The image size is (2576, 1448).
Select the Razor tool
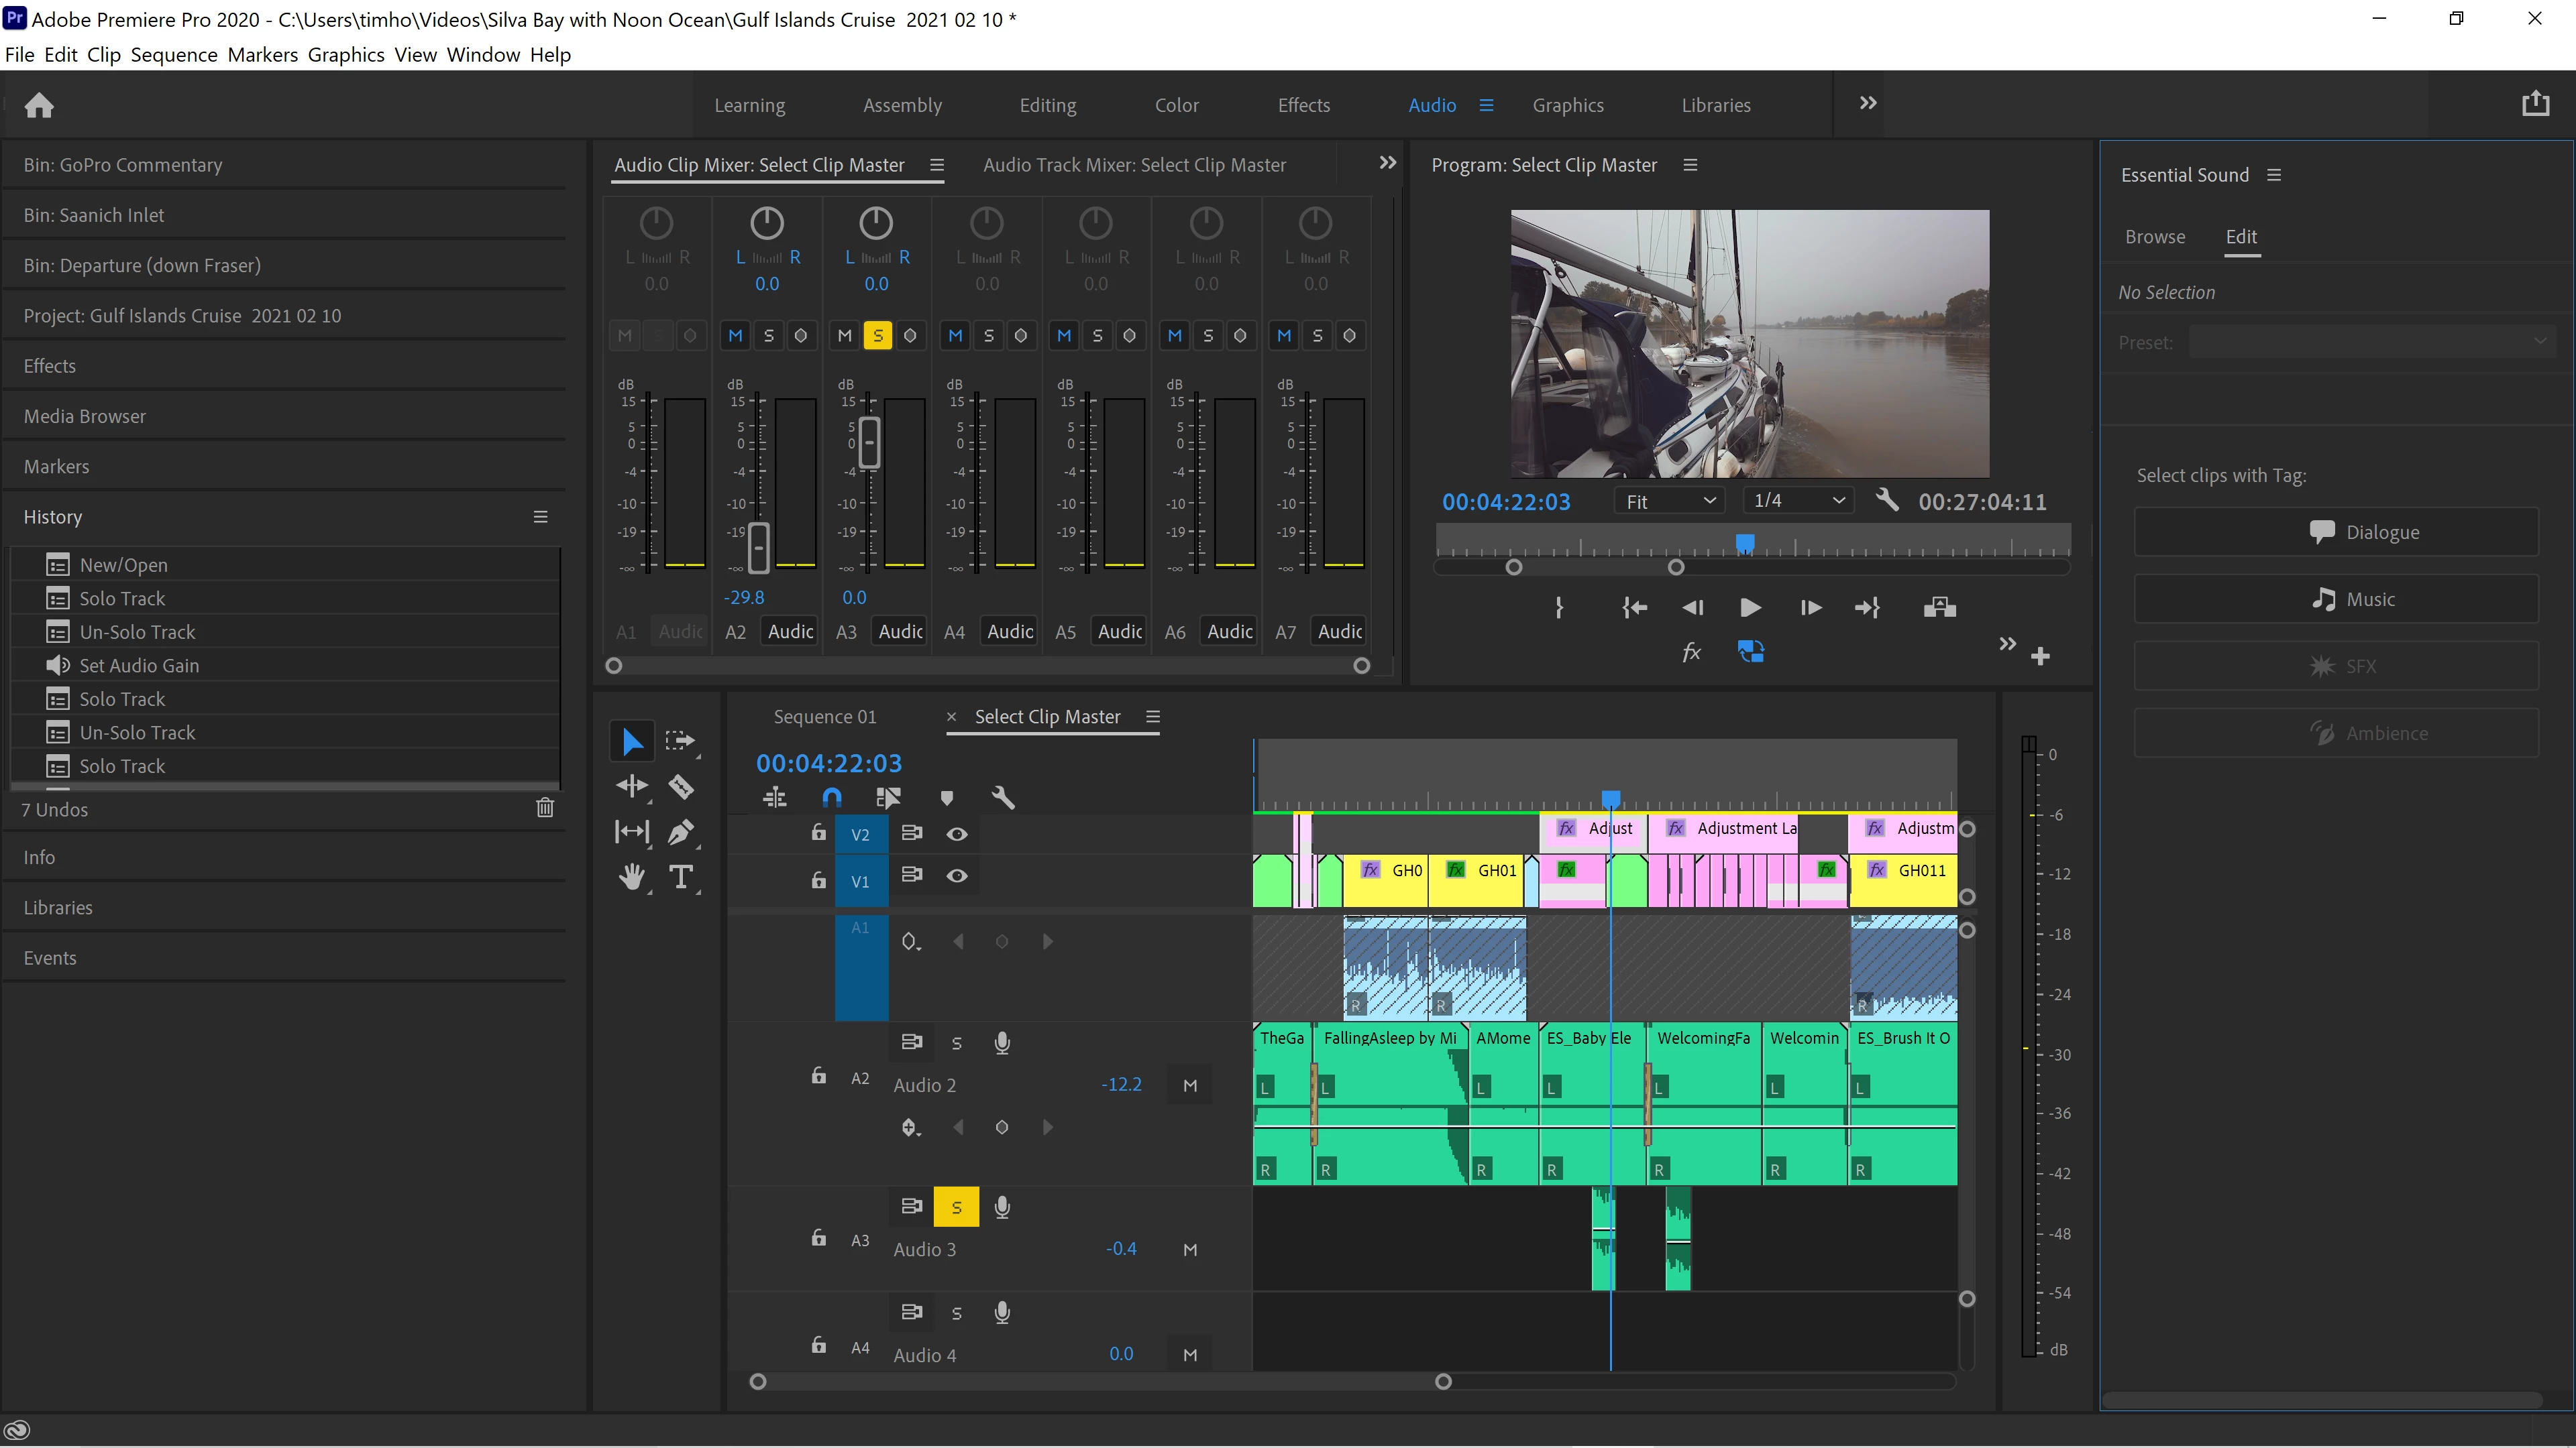[681, 788]
